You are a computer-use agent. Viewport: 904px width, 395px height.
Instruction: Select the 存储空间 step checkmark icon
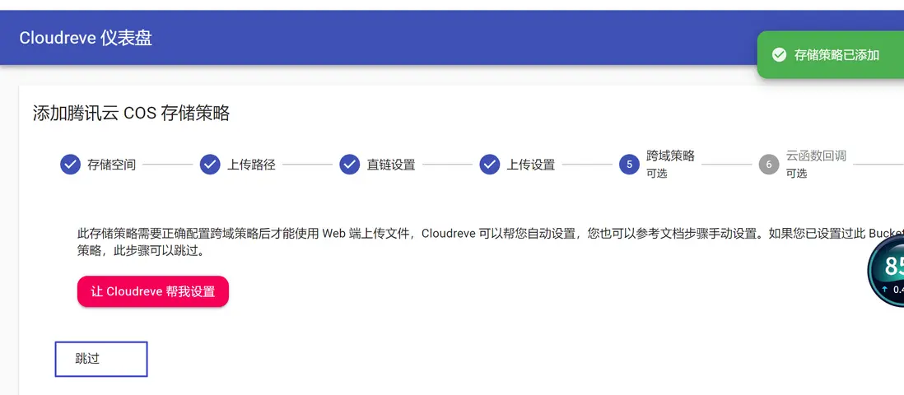[70, 165]
